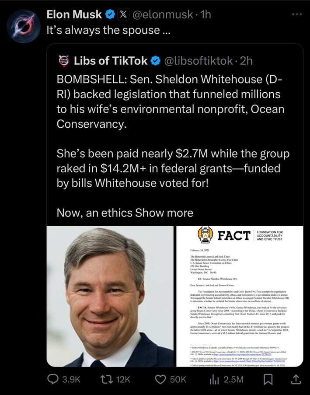
Task: Click the X affiliation badge
Action: pos(123,14)
